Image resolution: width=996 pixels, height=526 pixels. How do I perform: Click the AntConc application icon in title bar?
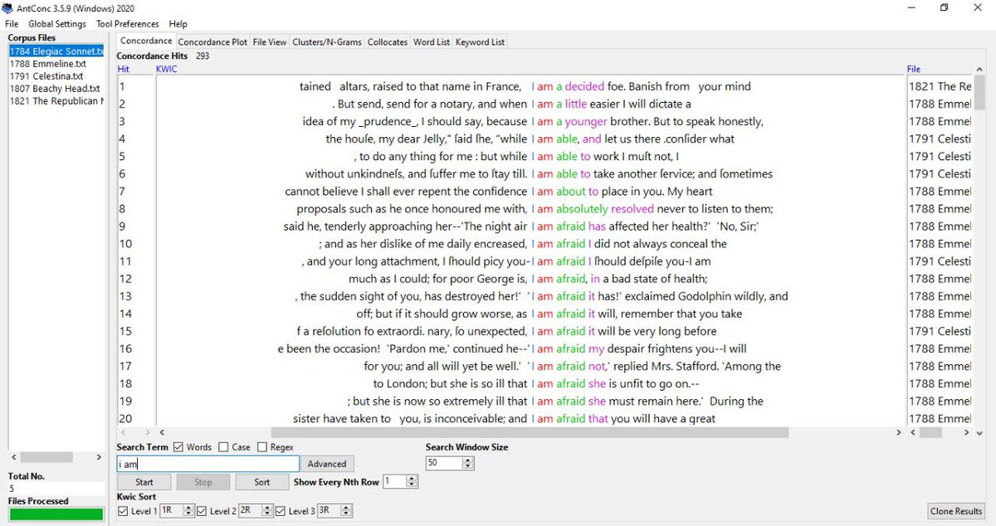coord(8,7)
